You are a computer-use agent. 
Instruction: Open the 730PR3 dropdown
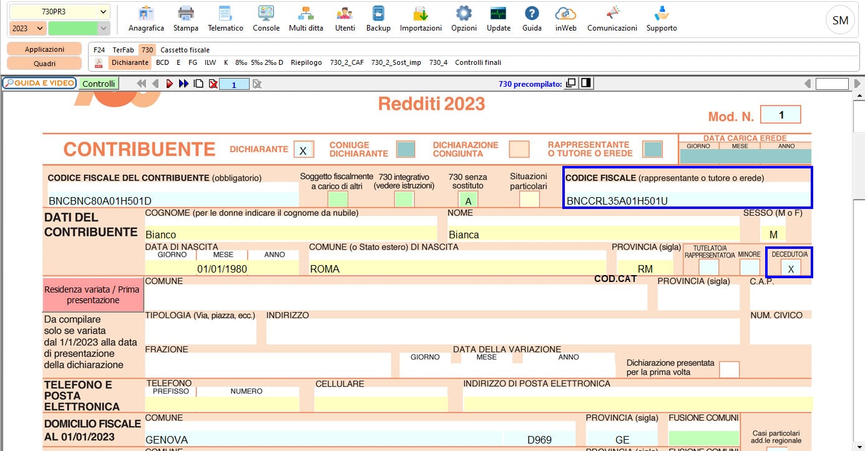pos(59,12)
